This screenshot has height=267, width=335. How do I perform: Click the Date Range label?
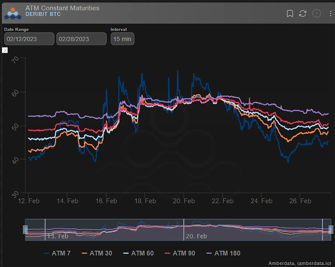17,29
